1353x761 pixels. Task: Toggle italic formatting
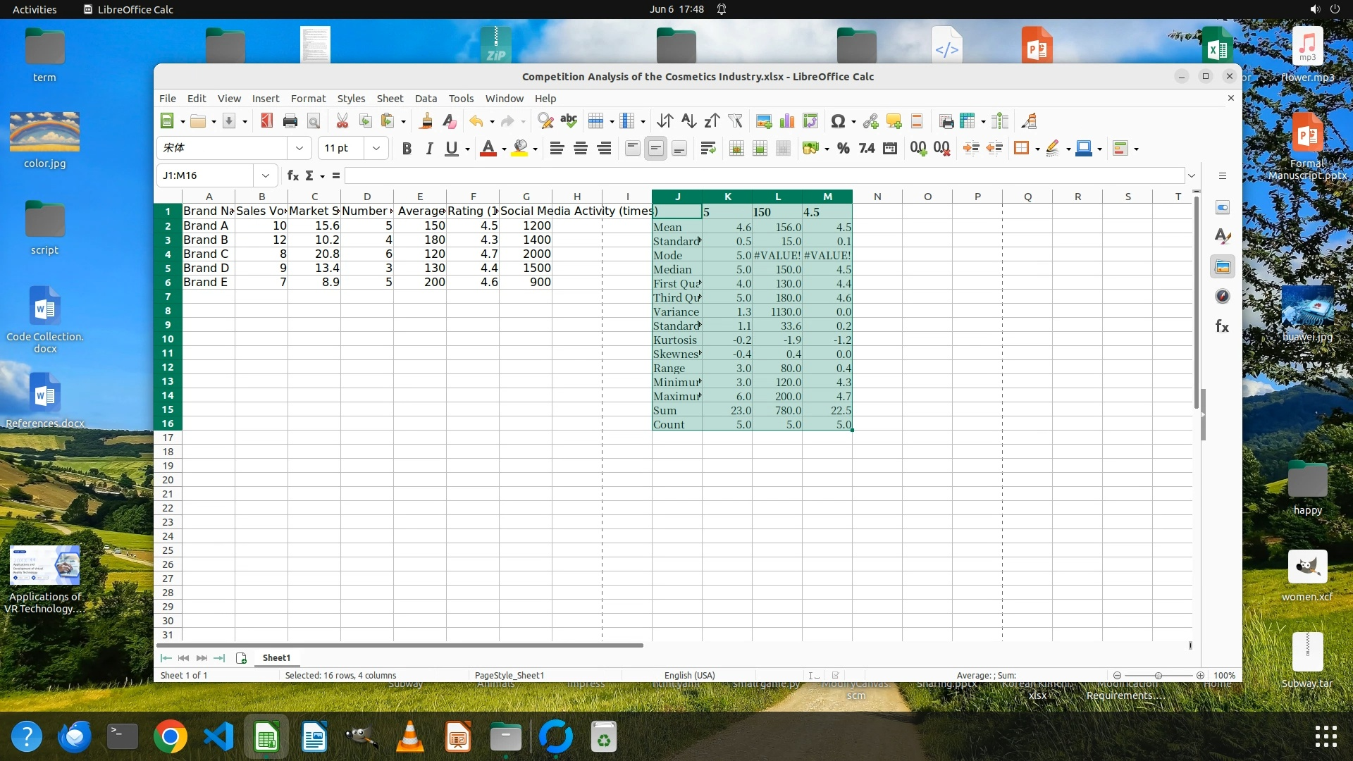coord(429,149)
